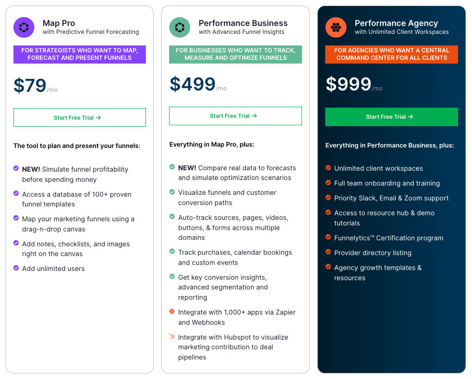Start free trial for Performance Agency
Screen dimensions: 472x379
point(391,117)
